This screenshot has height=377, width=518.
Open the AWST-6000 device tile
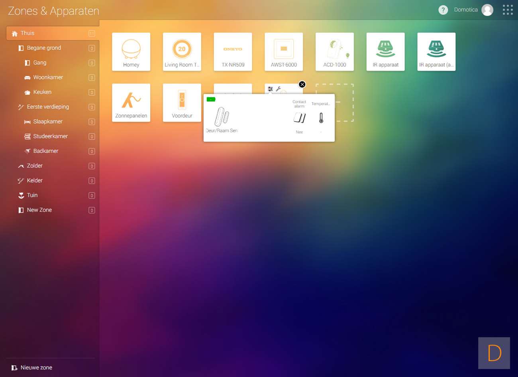pyautogui.click(x=284, y=52)
